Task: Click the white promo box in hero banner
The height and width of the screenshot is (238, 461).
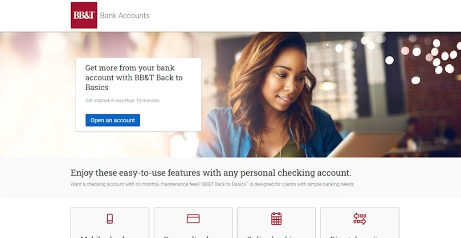Action: [x=139, y=94]
